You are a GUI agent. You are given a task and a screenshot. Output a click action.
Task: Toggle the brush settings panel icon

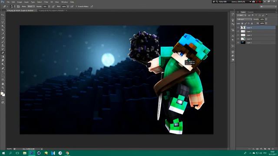tap(18, 6)
